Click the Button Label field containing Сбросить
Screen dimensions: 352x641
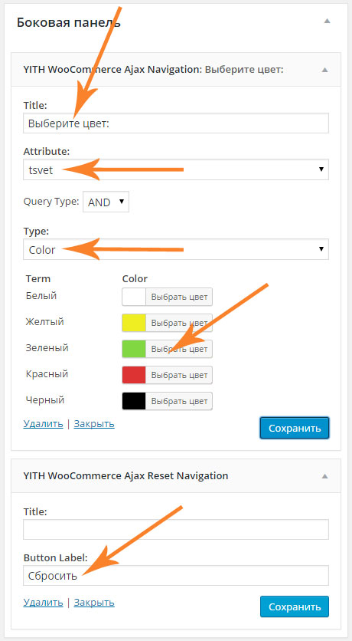(176, 576)
